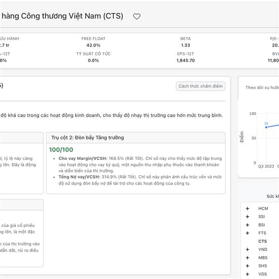Click the EPS-12T label
279x279 pixels.
(x=186, y=54)
